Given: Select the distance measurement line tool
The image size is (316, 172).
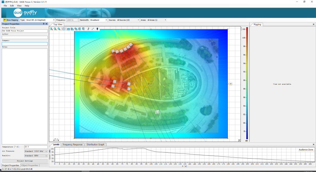Looking at the screenshot, I should click(x=93, y=29).
